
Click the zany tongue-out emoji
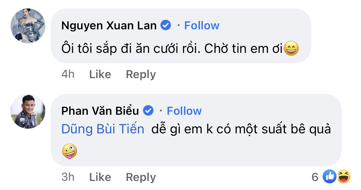[x=70, y=151]
